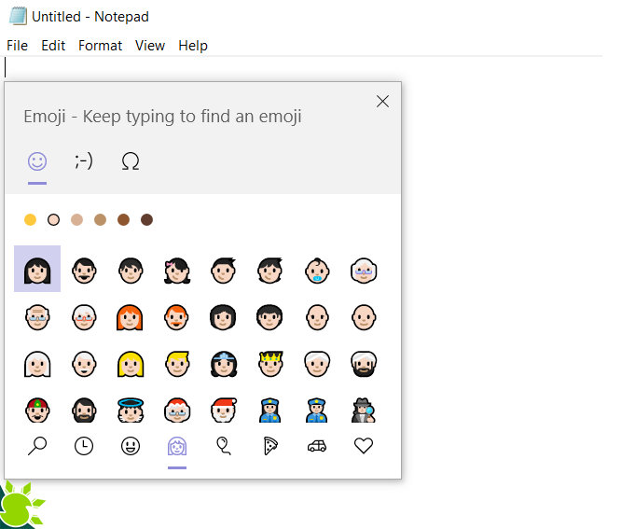Image resolution: width=621 pixels, height=529 pixels.
Task: Choose the old man with white hair emoji
Action: click(84, 364)
